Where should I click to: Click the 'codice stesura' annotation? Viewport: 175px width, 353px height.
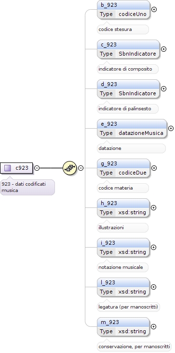pyautogui.click(x=123, y=29)
